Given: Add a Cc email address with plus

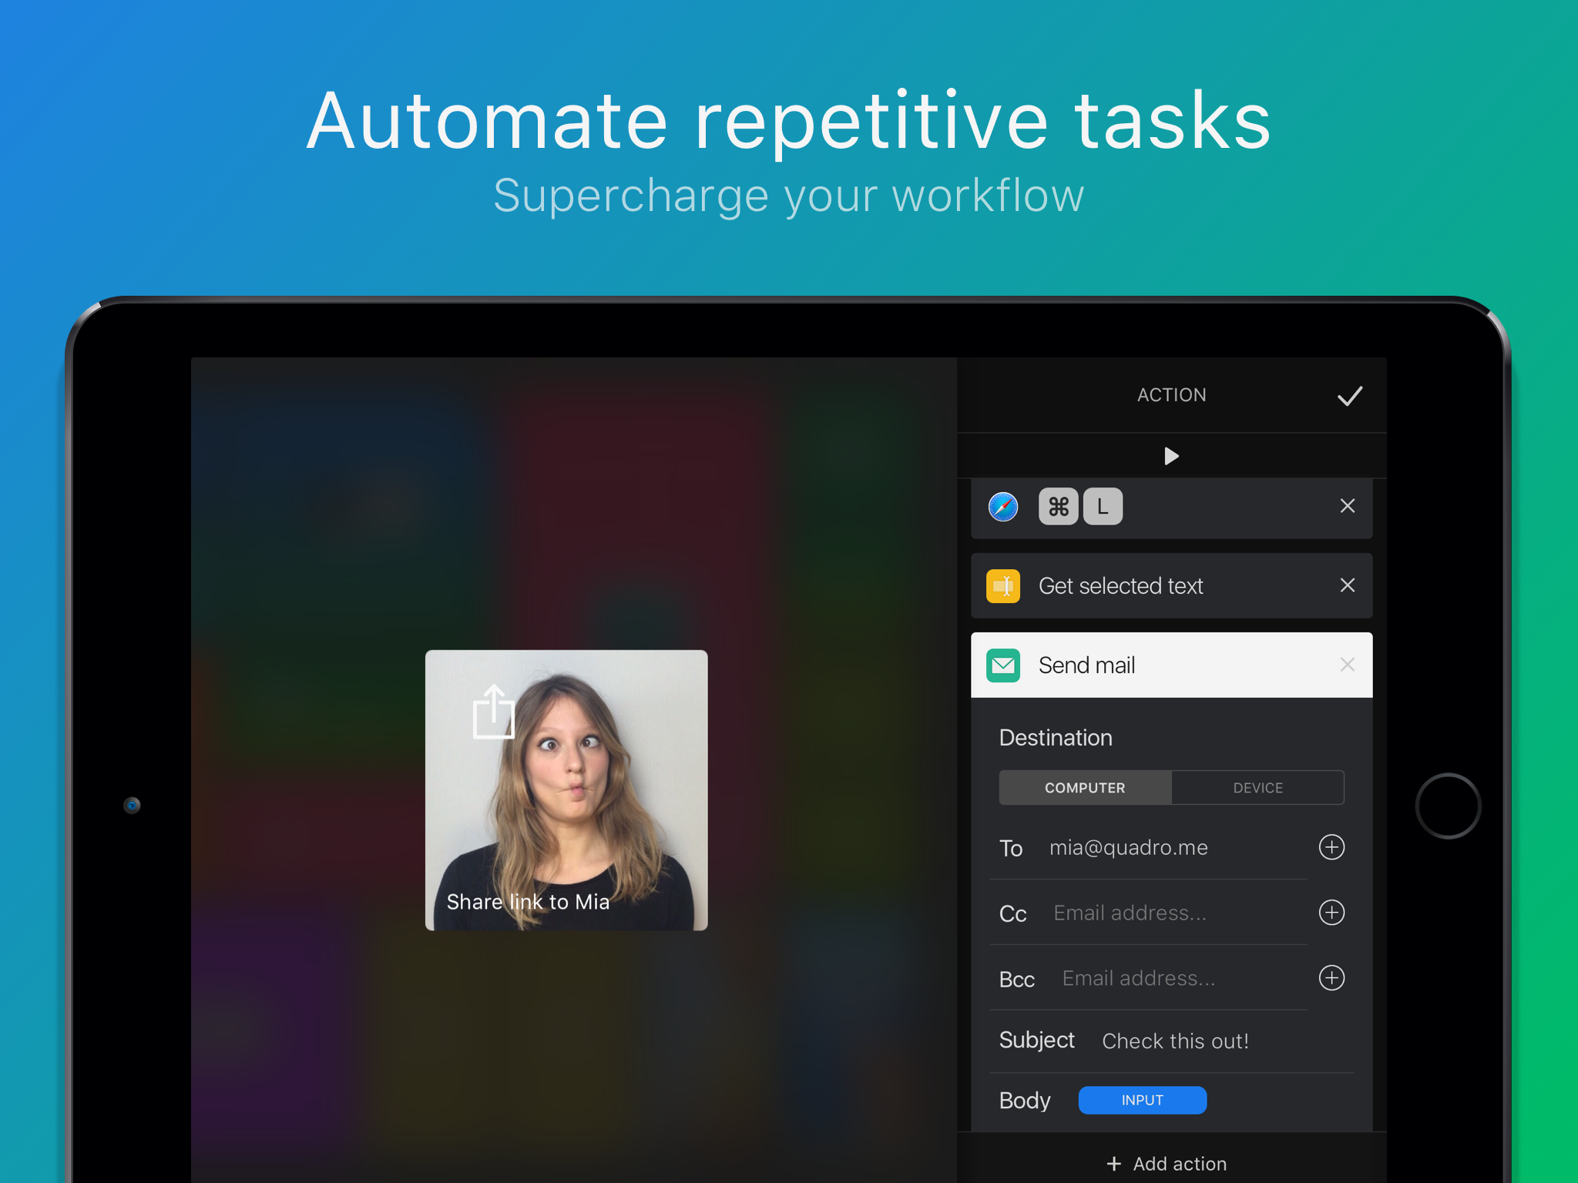Looking at the screenshot, I should 1331,913.
